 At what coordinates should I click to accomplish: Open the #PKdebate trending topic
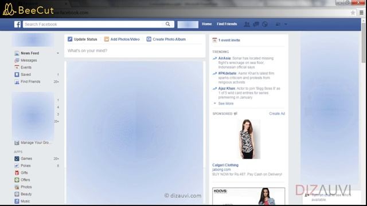(x=227, y=73)
